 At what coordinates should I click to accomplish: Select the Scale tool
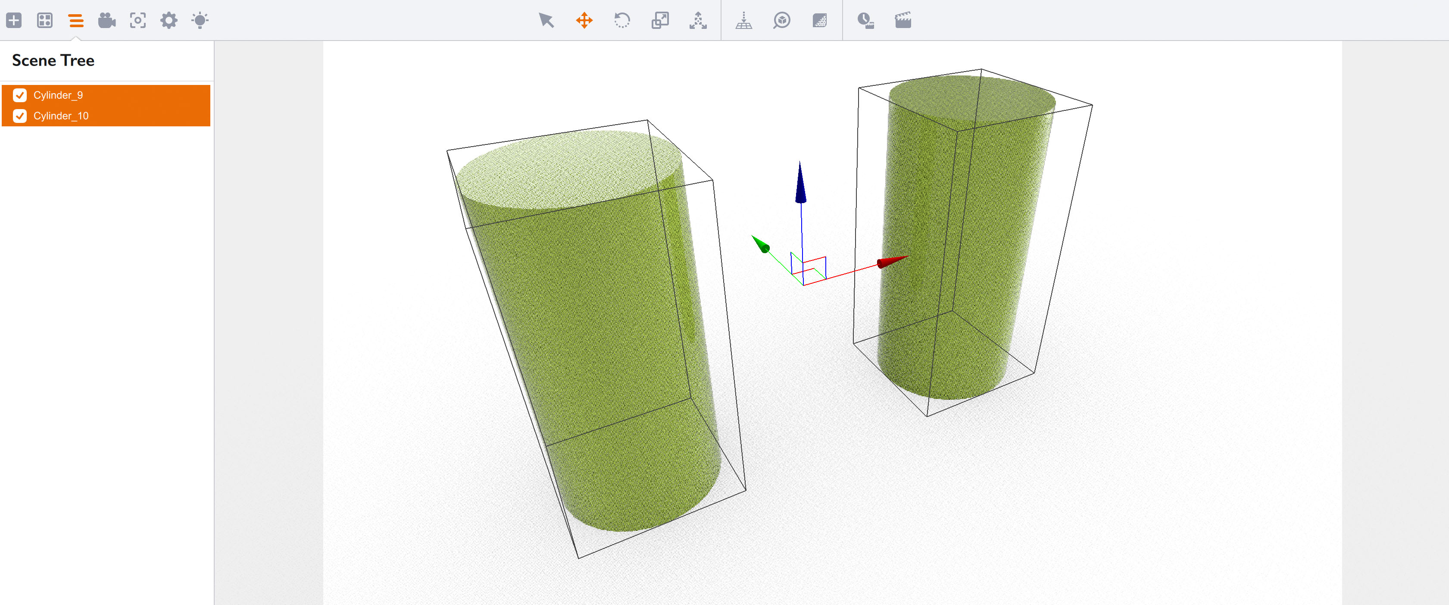660,21
